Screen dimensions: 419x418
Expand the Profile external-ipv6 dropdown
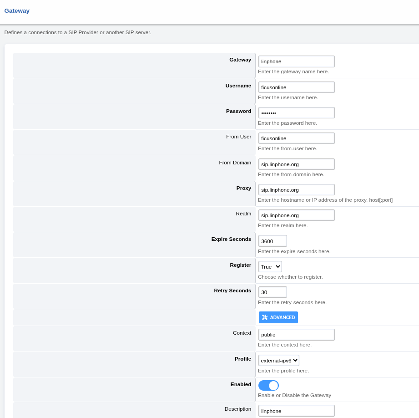[279, 361]
